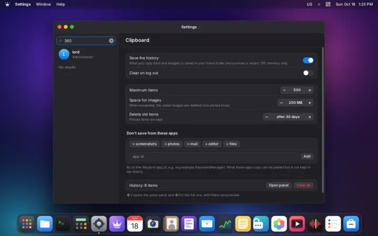
Task: Open the password lock app in the dock
Action: (261, 224)
